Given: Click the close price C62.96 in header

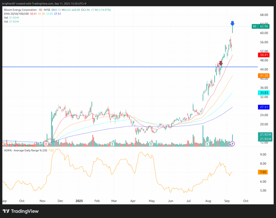Looking at the screenshot, I should coord(85,10).
